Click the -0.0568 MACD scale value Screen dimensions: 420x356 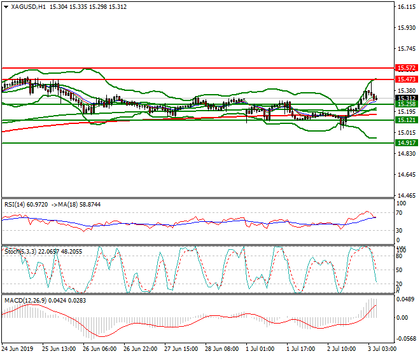pyautogui.click(x=405, y=339)
